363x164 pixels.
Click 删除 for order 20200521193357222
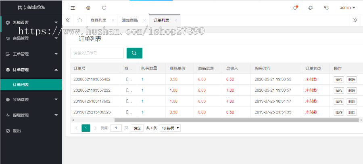[x=352, y=90]
